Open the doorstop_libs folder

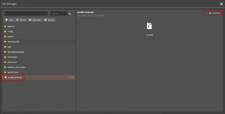coord(13,42)
